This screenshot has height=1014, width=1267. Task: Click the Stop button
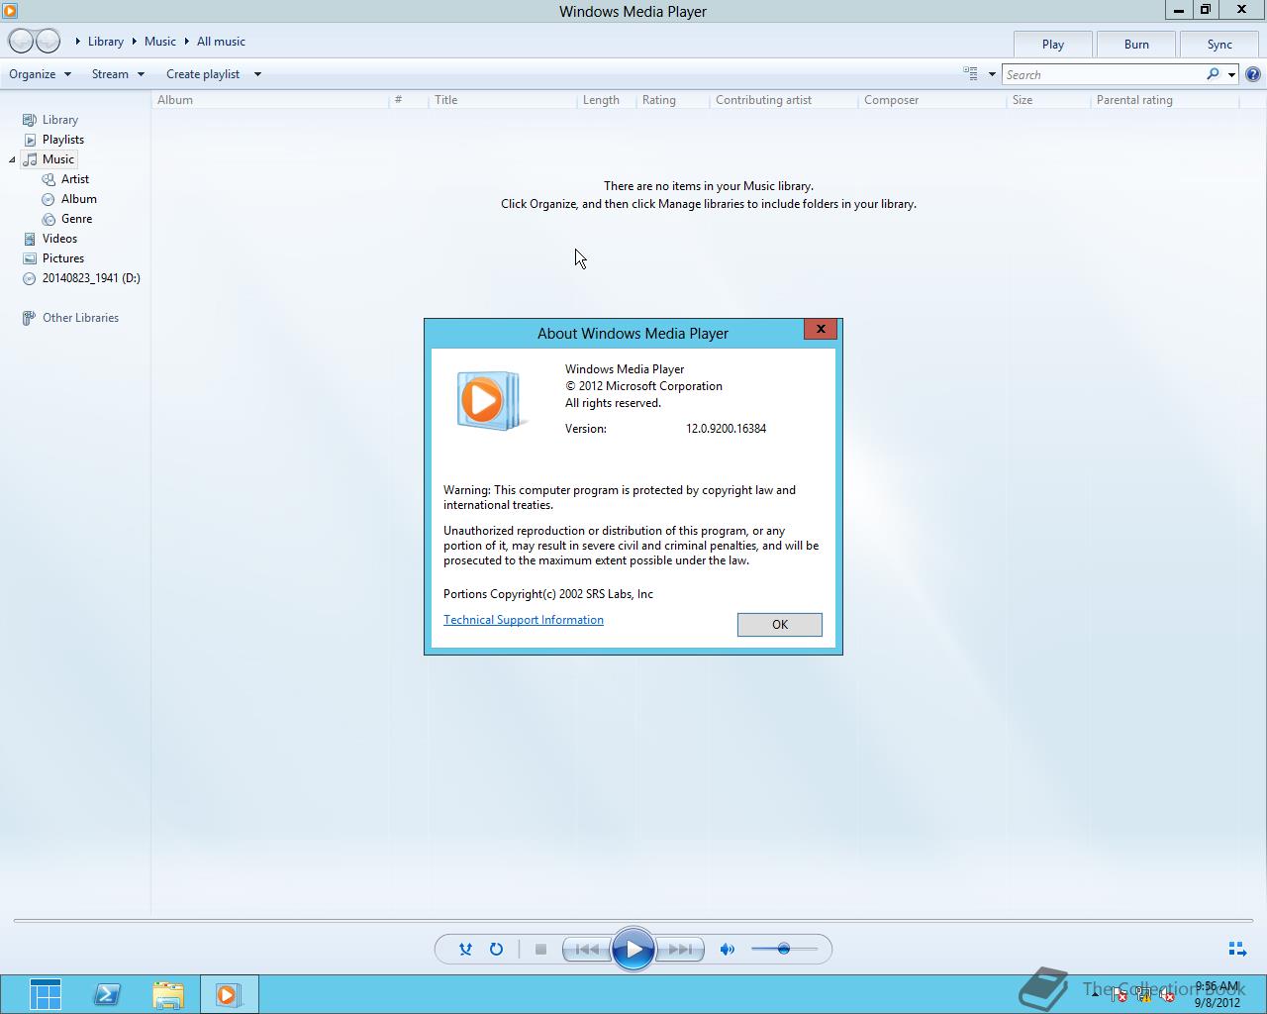click(540, 949)
